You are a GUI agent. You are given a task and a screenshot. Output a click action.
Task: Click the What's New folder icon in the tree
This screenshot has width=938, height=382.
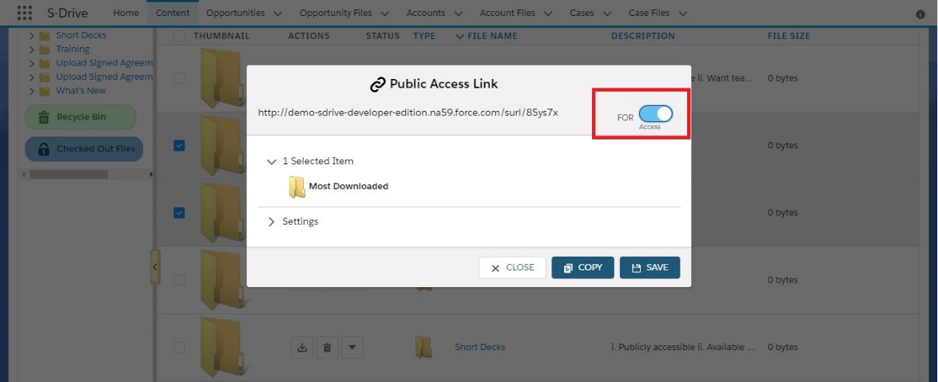click(x=44, y=92)
